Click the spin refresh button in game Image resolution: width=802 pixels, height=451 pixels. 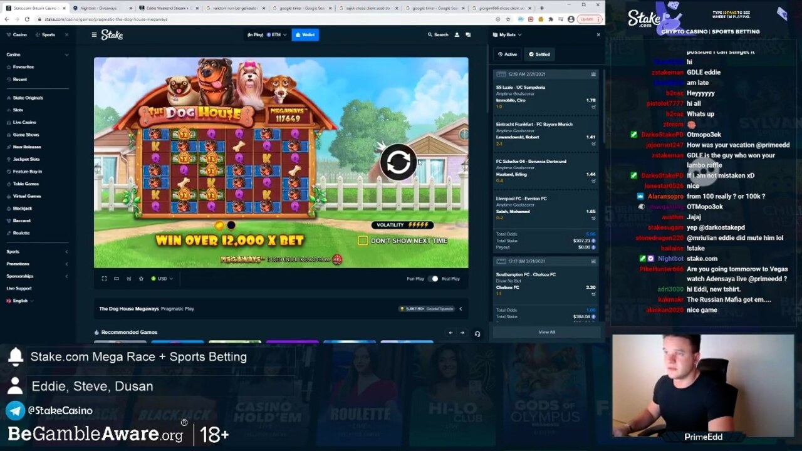click(x=398, y=163)
